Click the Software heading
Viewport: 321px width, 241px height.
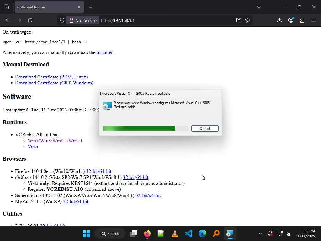[17, 97]
